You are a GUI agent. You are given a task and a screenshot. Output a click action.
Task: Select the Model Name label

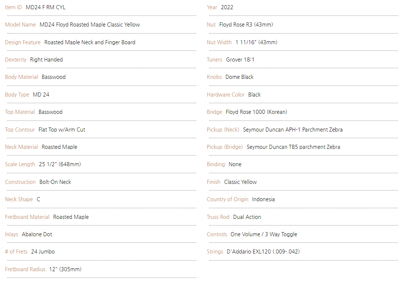tap(20, 25)
